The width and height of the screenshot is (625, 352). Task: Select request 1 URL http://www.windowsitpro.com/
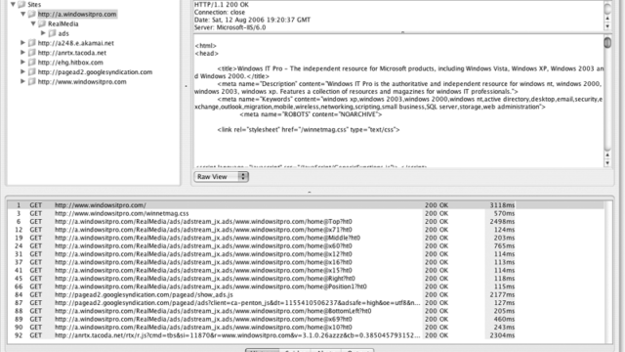101,205
